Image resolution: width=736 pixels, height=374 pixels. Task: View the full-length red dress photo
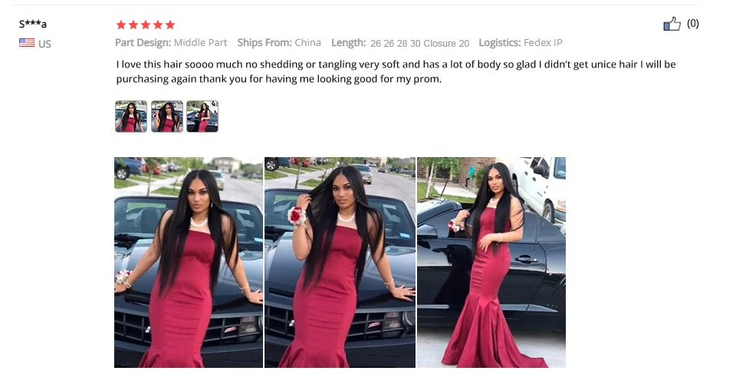[x=491, y=262]
